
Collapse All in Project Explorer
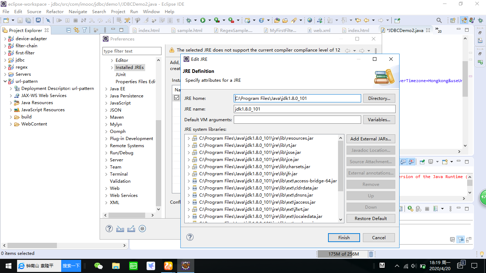click(68, 30)
